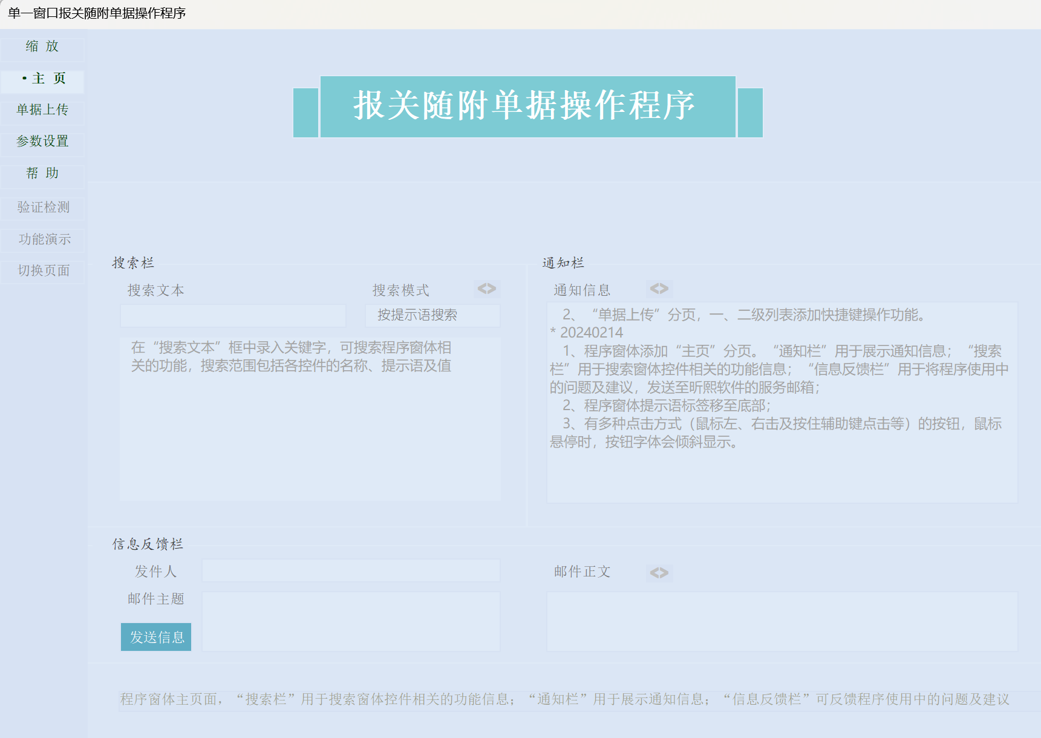Select the 验证检测 sidebar option
The image size is (1041, 738).
pos(43,207)
